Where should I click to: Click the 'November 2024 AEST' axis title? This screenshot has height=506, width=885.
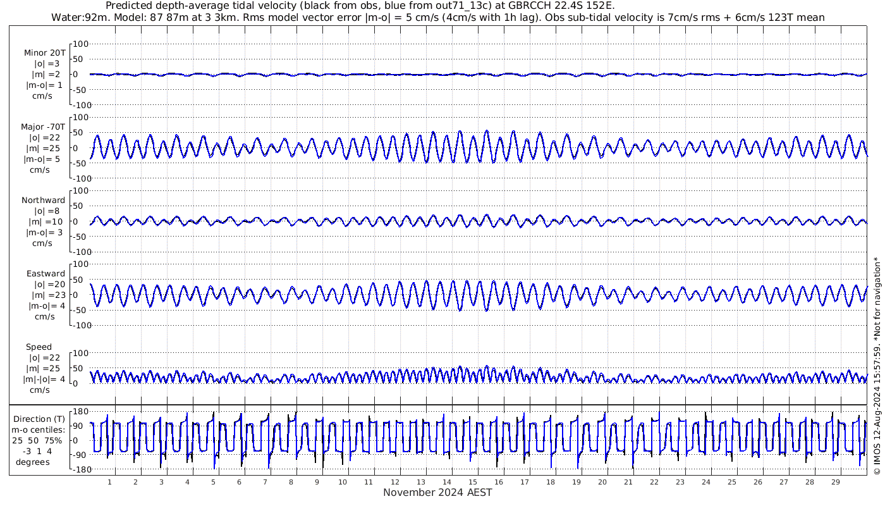437,493
